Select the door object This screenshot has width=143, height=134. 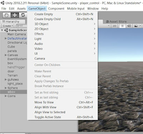tap(11, 71)
